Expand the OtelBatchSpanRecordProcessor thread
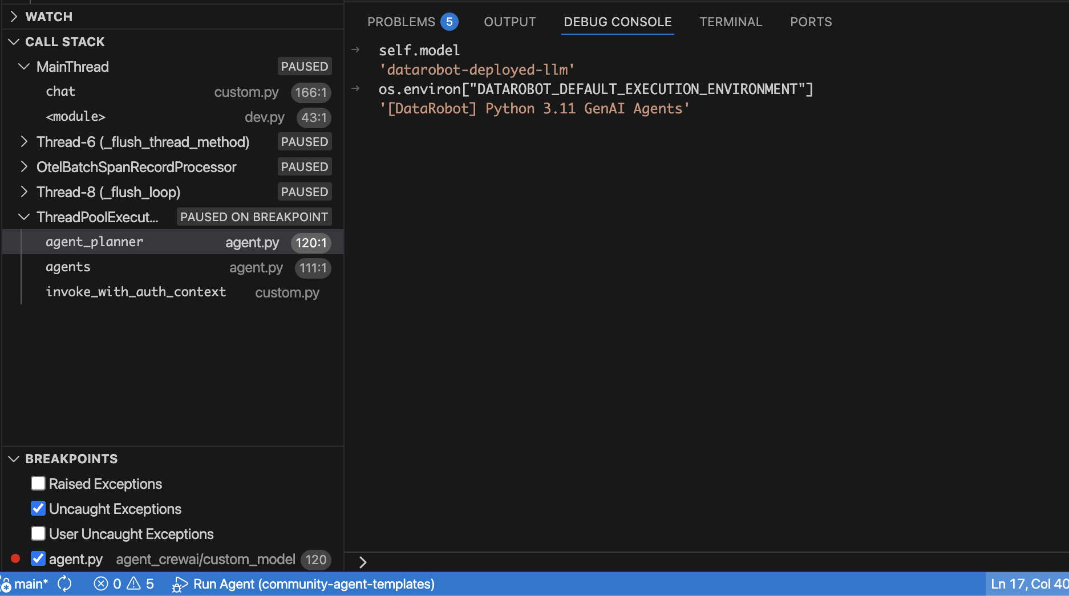Screen dimensions: 1069x596 pyautogui.click(x=24, y=167)
